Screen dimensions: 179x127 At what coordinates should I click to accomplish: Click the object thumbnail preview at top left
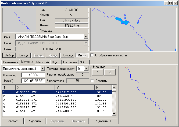point(19,20)
